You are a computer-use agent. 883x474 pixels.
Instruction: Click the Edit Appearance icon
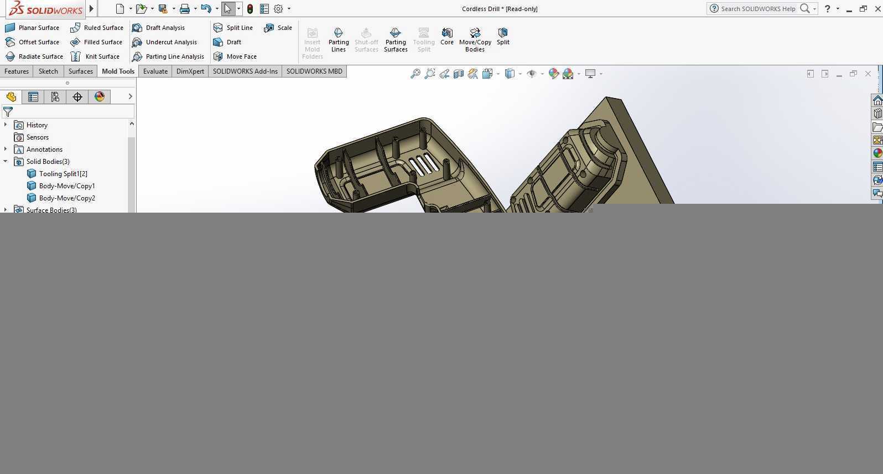tap(553, 74)
